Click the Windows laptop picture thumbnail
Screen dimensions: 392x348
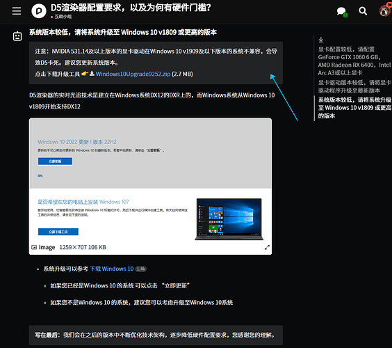229,219
